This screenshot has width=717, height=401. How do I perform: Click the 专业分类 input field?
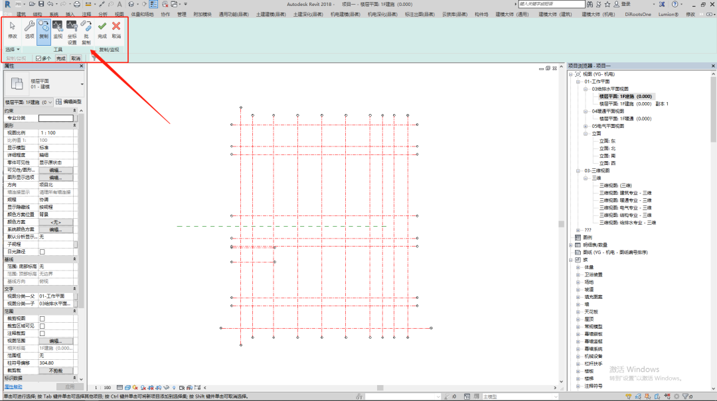(x=56, y=118)
